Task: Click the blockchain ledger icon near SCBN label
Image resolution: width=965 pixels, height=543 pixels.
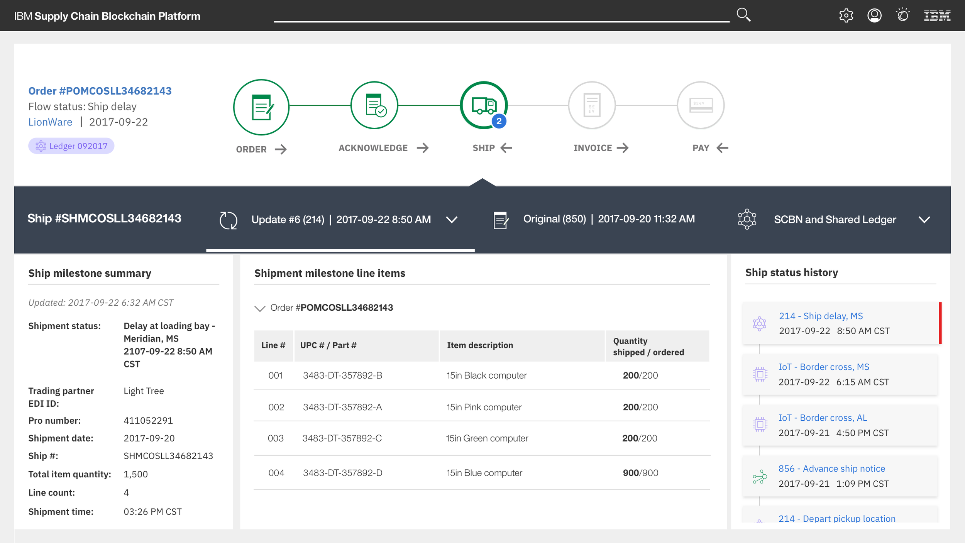Action: 747,219
